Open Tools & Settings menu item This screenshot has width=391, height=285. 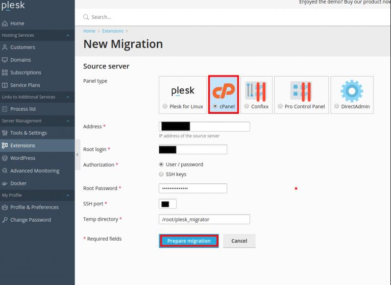(28, 133)
